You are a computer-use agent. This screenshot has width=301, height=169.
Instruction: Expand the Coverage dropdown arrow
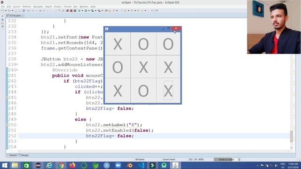(x=95, y=11)
